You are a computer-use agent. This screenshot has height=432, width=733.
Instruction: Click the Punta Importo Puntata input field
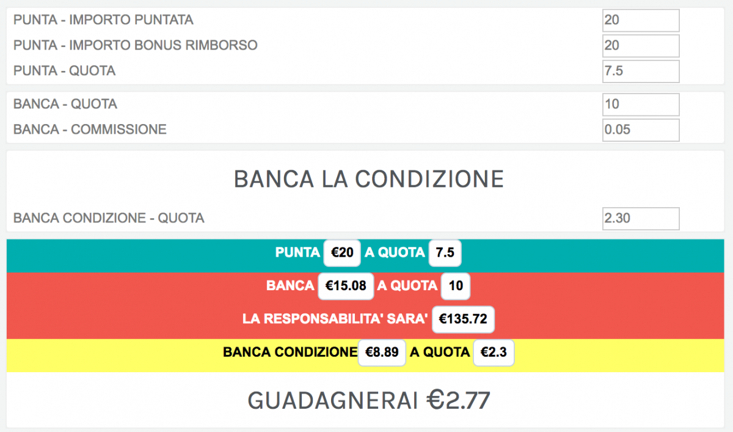click(x=641, y=20)
